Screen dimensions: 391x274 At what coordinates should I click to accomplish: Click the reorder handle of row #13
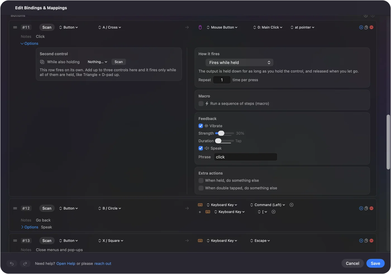click(x=15, y=241)
